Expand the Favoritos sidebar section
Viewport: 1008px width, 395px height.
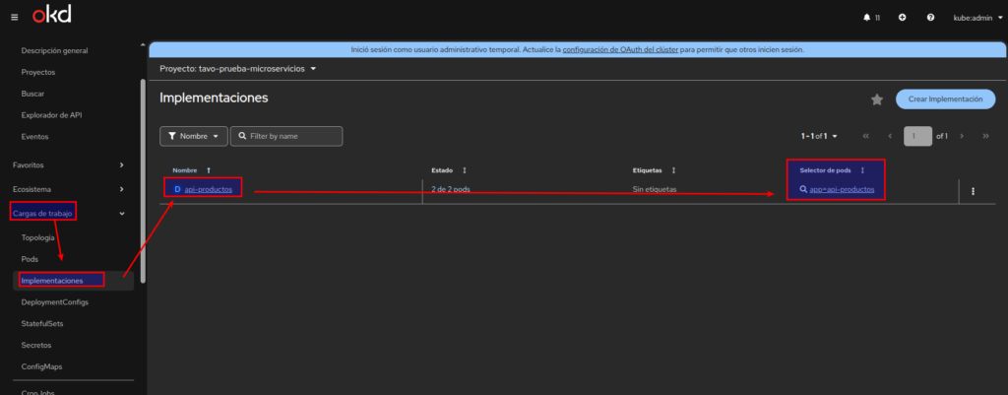(x=69, y=165)
